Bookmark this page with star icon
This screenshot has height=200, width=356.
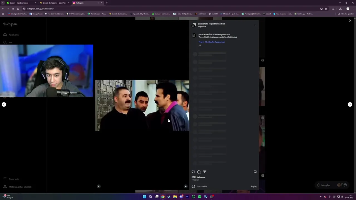pyautogui.click(x=326, y=9)
